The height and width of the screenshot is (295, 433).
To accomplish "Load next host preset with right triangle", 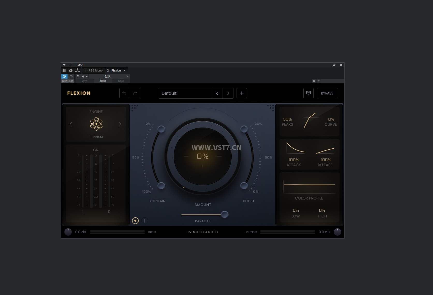I will (x=86, y=77).
